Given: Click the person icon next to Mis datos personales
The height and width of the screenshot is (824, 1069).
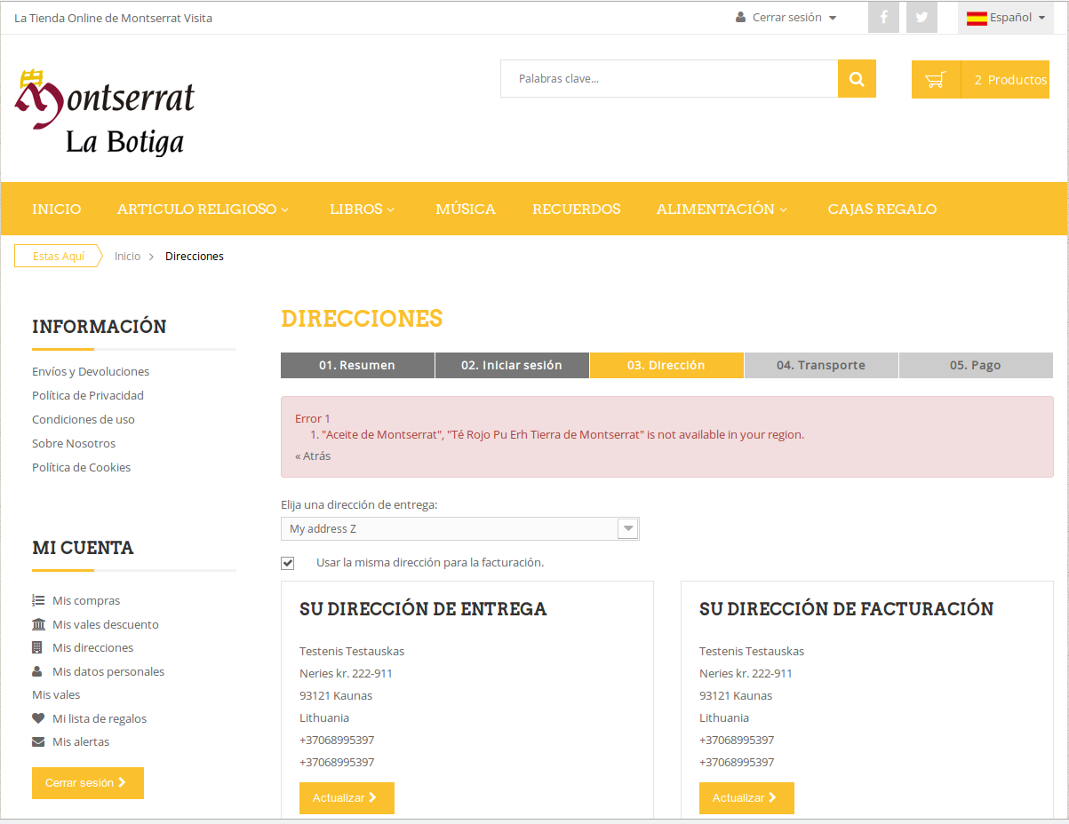Looking at the screenshot, I should [37, 671].
